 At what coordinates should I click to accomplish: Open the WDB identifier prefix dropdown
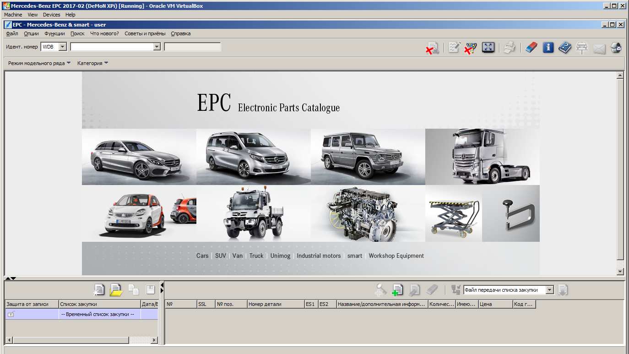[x=63, y=47]
